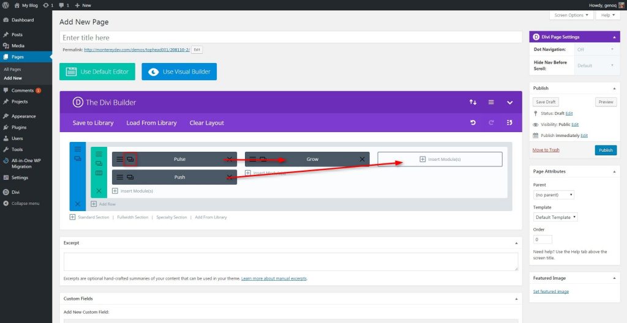Remove the blue section with X

click(78, 204)
